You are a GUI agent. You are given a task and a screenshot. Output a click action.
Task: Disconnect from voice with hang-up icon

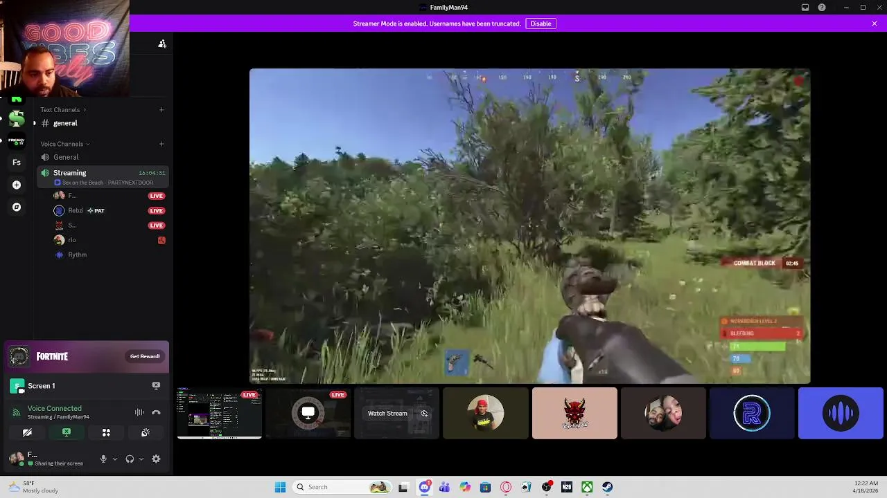[x=156, y=412]
